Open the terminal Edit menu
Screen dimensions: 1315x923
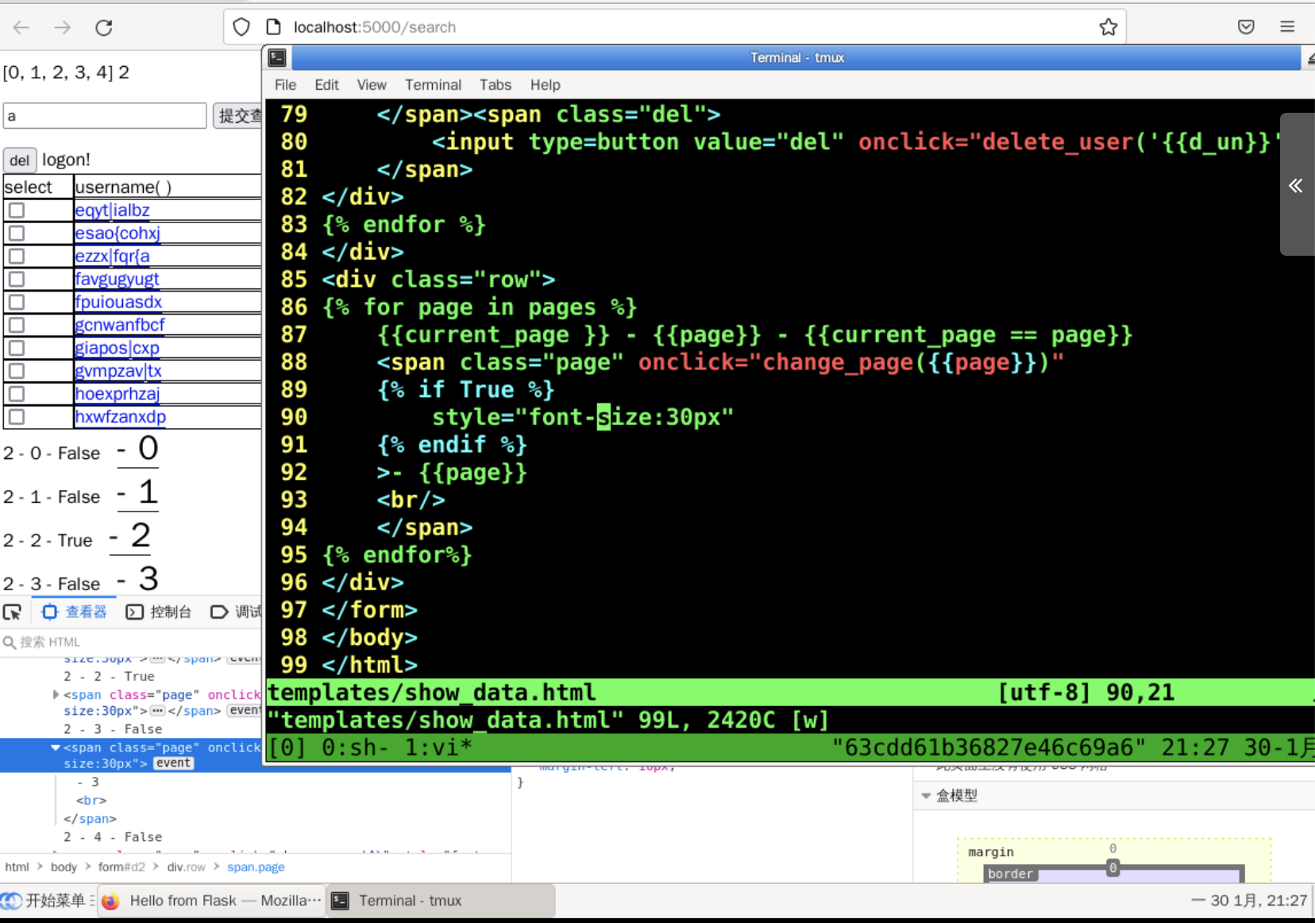[326, 85]
